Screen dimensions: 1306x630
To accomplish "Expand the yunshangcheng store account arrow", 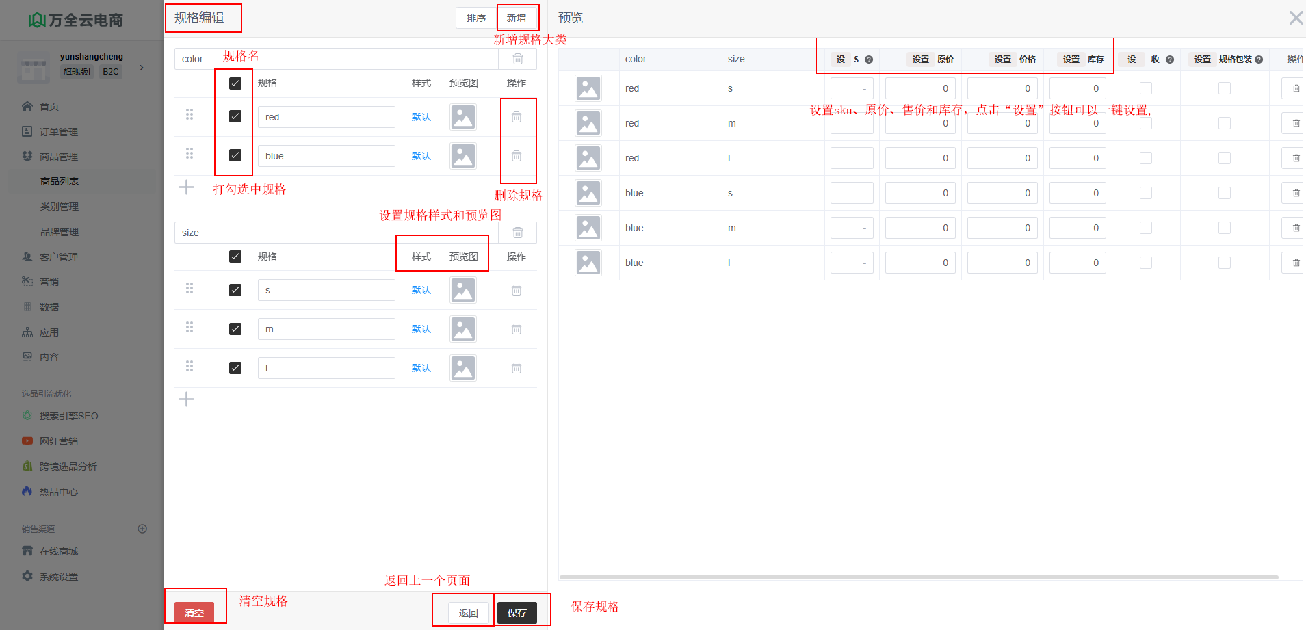I will [x=142, y=67].
